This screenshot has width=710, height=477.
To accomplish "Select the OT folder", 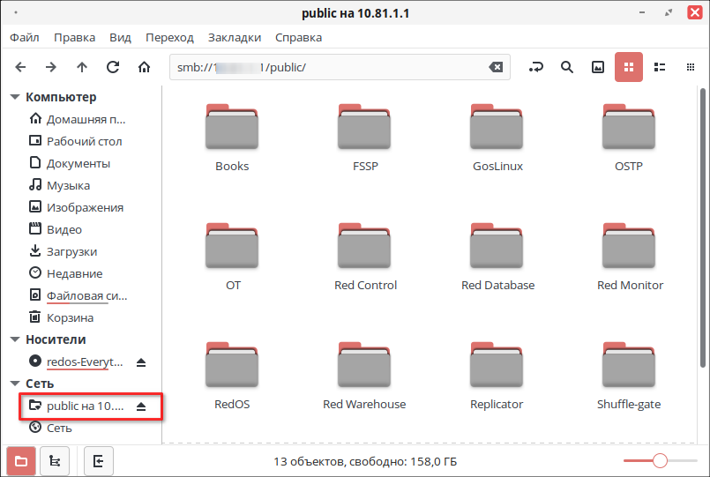I will coord(232,257).
